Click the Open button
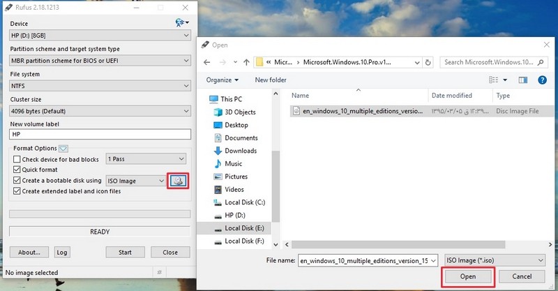Image resolution: width=558 pixels, height=291 pixels. 468,276
